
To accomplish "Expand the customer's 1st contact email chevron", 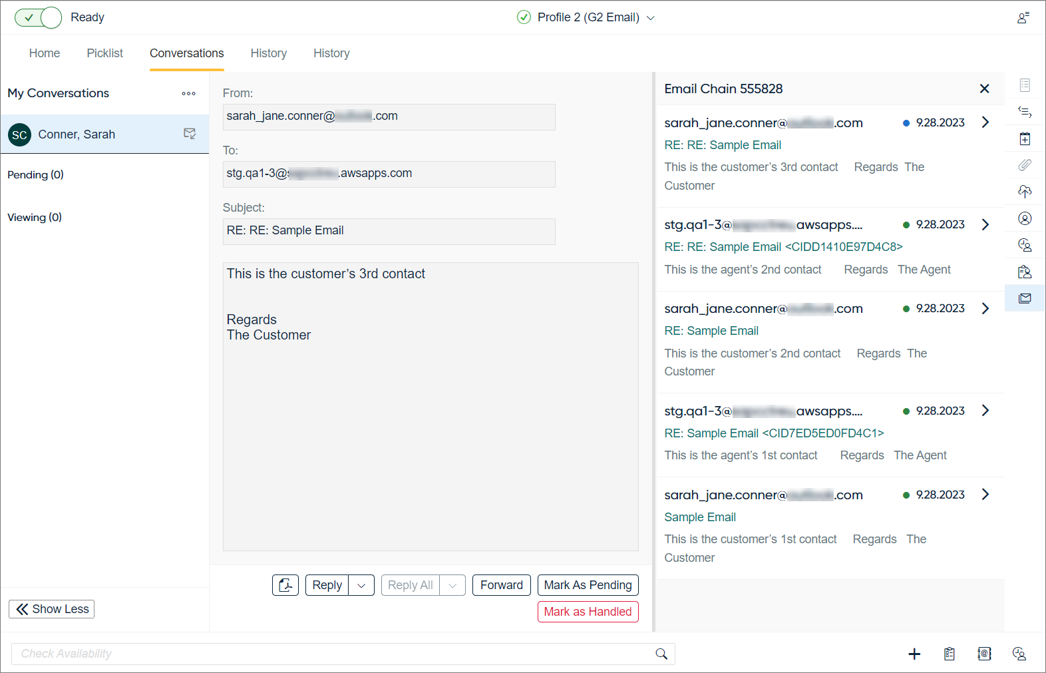I will pyautogui.click(x=985, y=494).
